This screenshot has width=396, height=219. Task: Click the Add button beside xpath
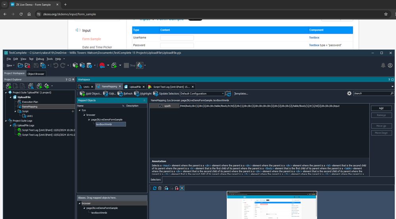coord(381,108)
